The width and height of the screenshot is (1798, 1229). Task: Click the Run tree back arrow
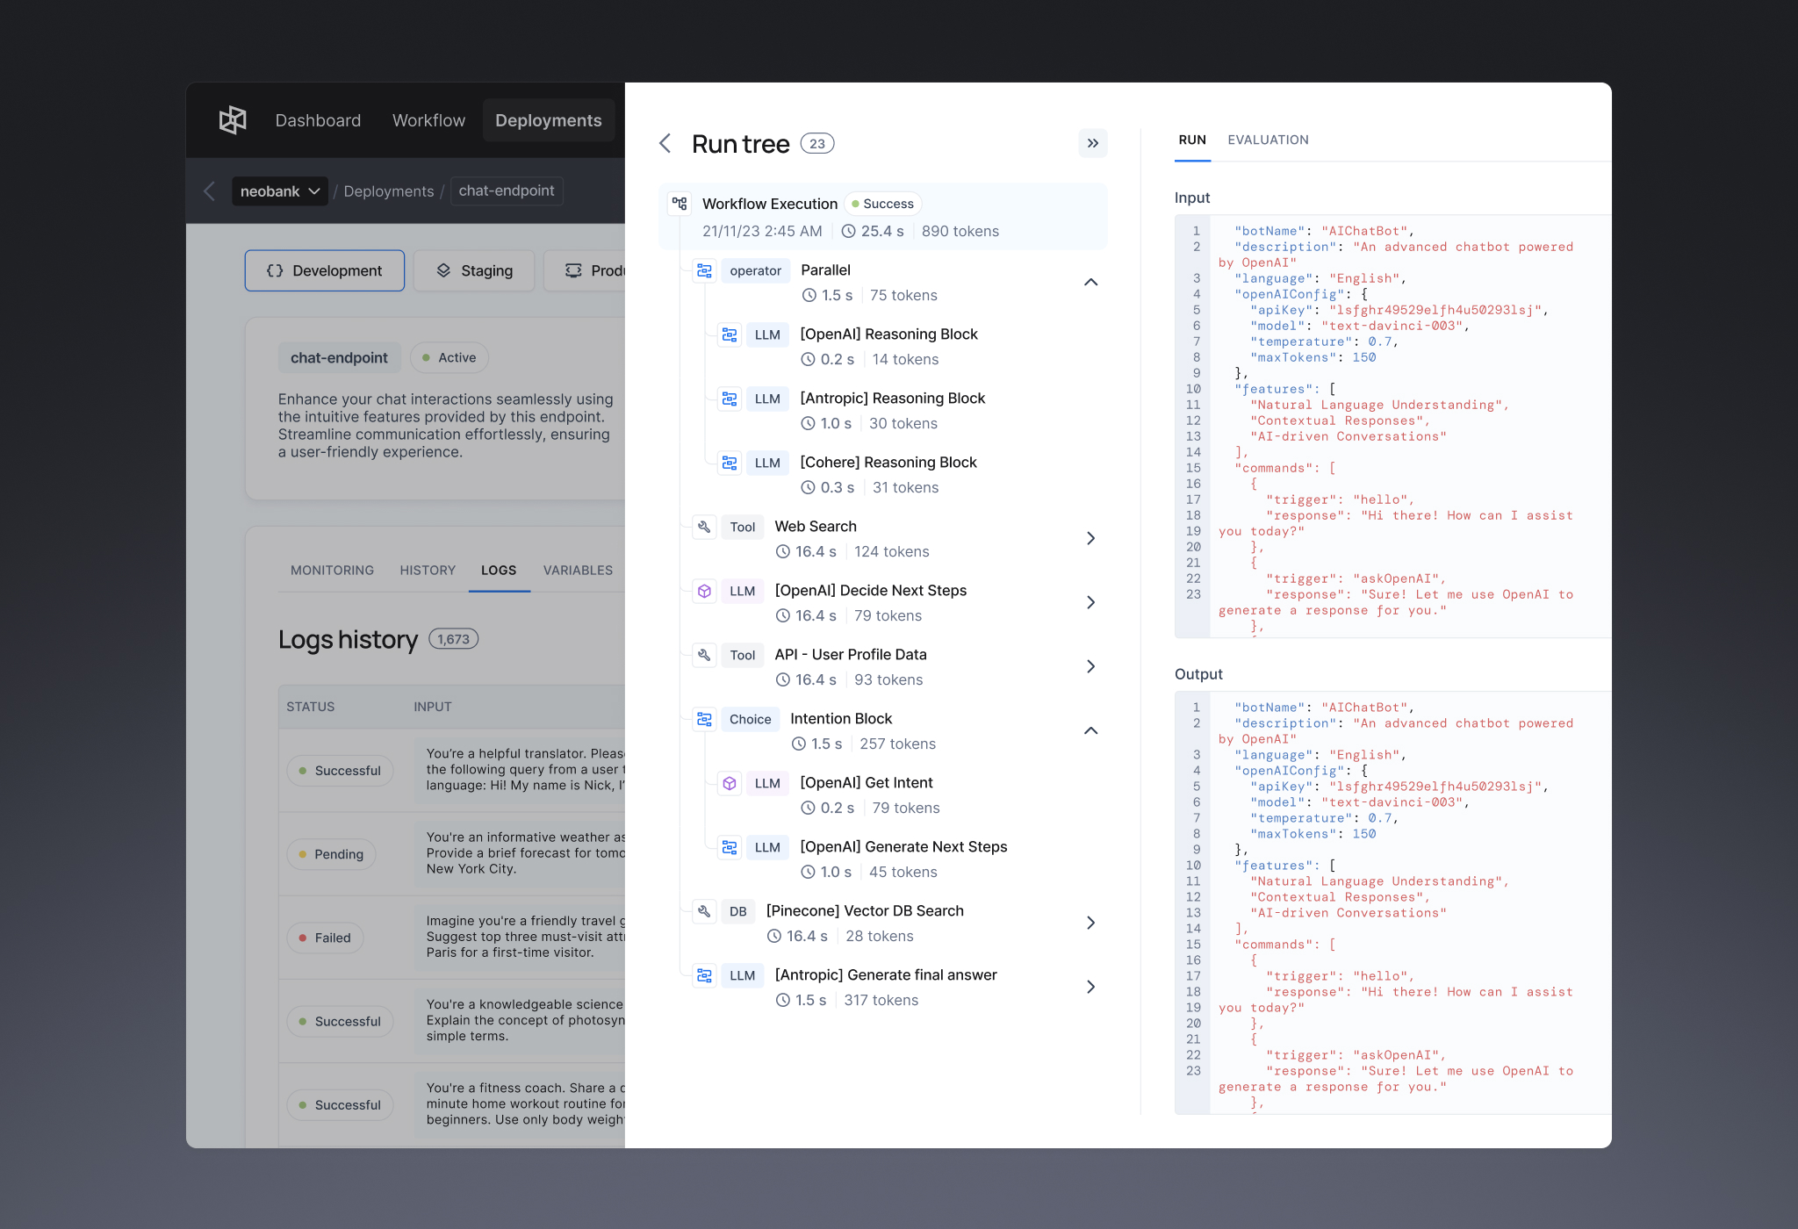[665, 143]
